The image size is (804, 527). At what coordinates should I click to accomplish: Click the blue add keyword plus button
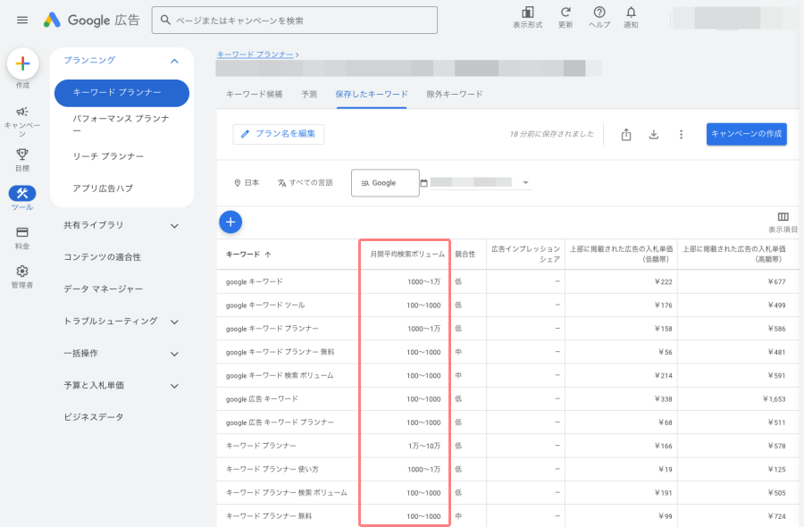pyautogui.click(x=230, y=222)
